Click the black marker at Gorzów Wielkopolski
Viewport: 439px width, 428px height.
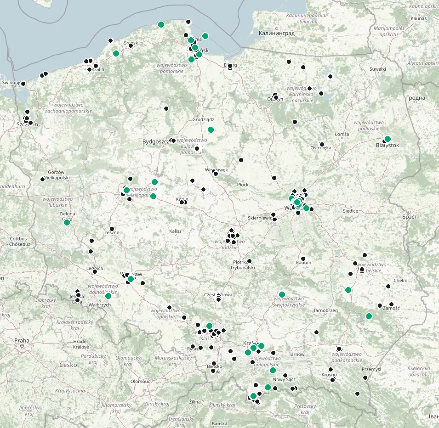[x=43, y=179]
